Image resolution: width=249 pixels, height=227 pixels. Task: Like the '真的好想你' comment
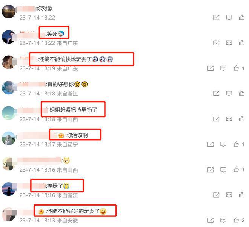242,93
